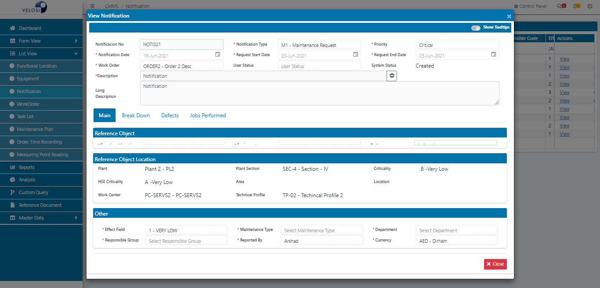This screenshot has width=600, height=288.
Task: Enable the Show Tooltips toggle
Action: [x=476, y=27]
